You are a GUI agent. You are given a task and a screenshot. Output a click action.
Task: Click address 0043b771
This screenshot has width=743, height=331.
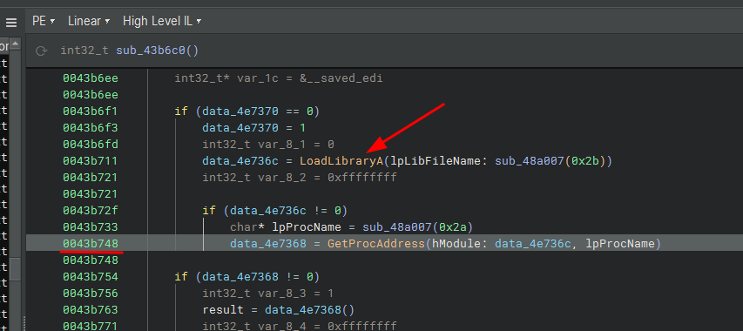[x=90, y=327]
